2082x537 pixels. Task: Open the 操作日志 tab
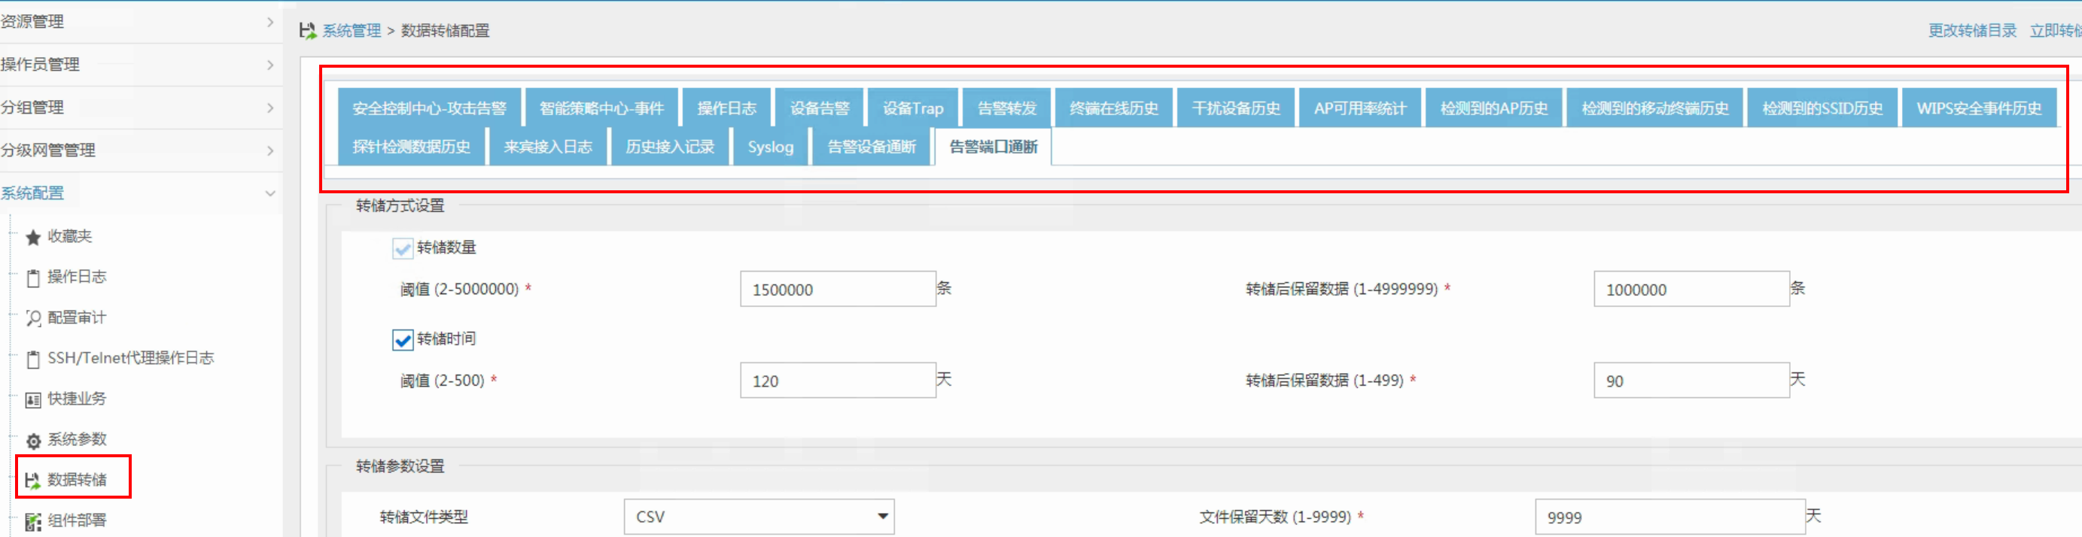pyautogui.click(x=726, y=108)
